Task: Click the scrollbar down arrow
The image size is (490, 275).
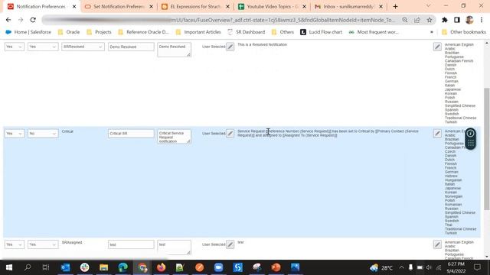Action: click(487, 257)
